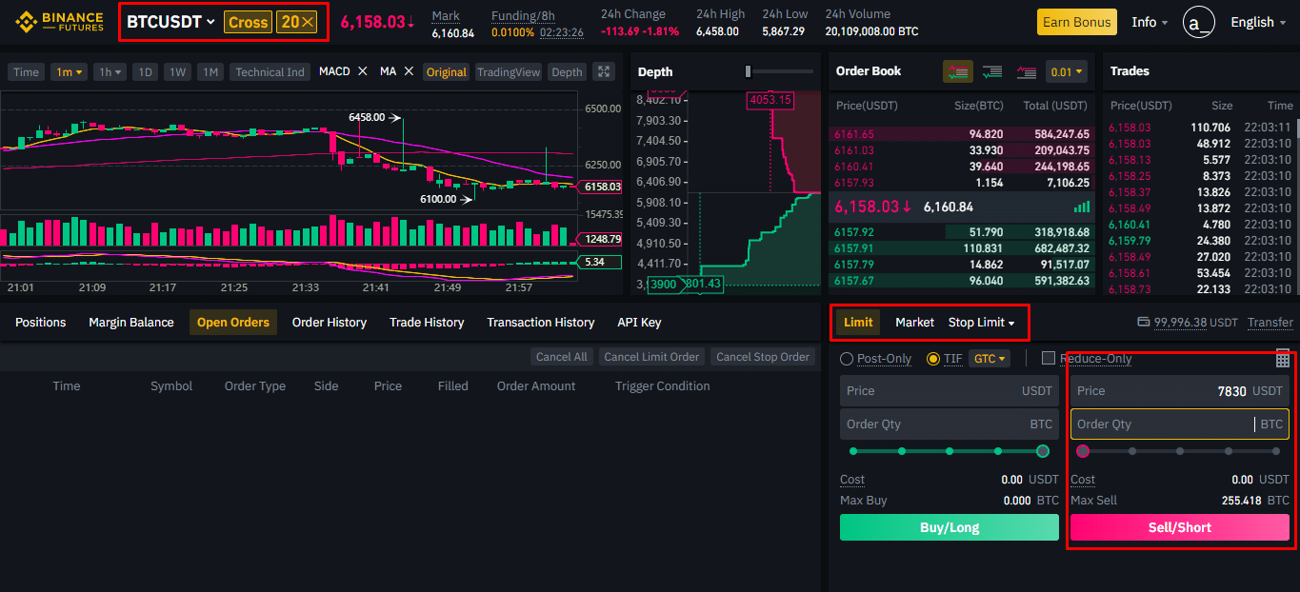Click the Cross margin mode button
1300x592 pixels.
[249, 22]
